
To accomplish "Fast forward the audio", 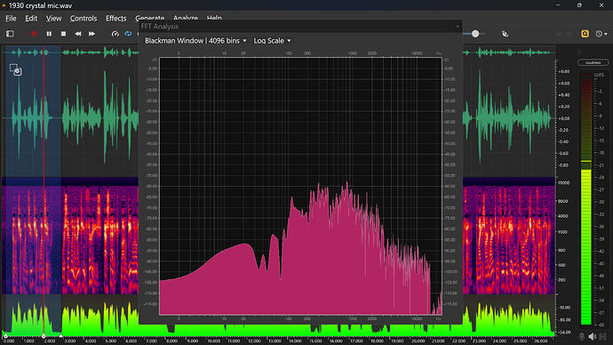I will pos(92,34).
